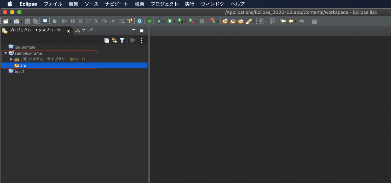Open the dropdown arrow beside the Run button
This screenshot has width=391, height=183.
pyautogui.click(x=174, y=21)
